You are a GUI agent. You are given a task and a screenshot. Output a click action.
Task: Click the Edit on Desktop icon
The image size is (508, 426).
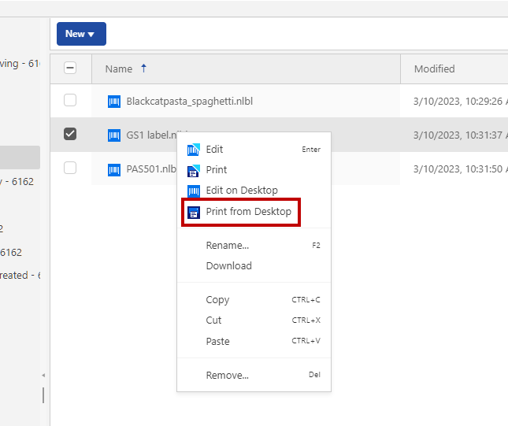tap(194, 191)
